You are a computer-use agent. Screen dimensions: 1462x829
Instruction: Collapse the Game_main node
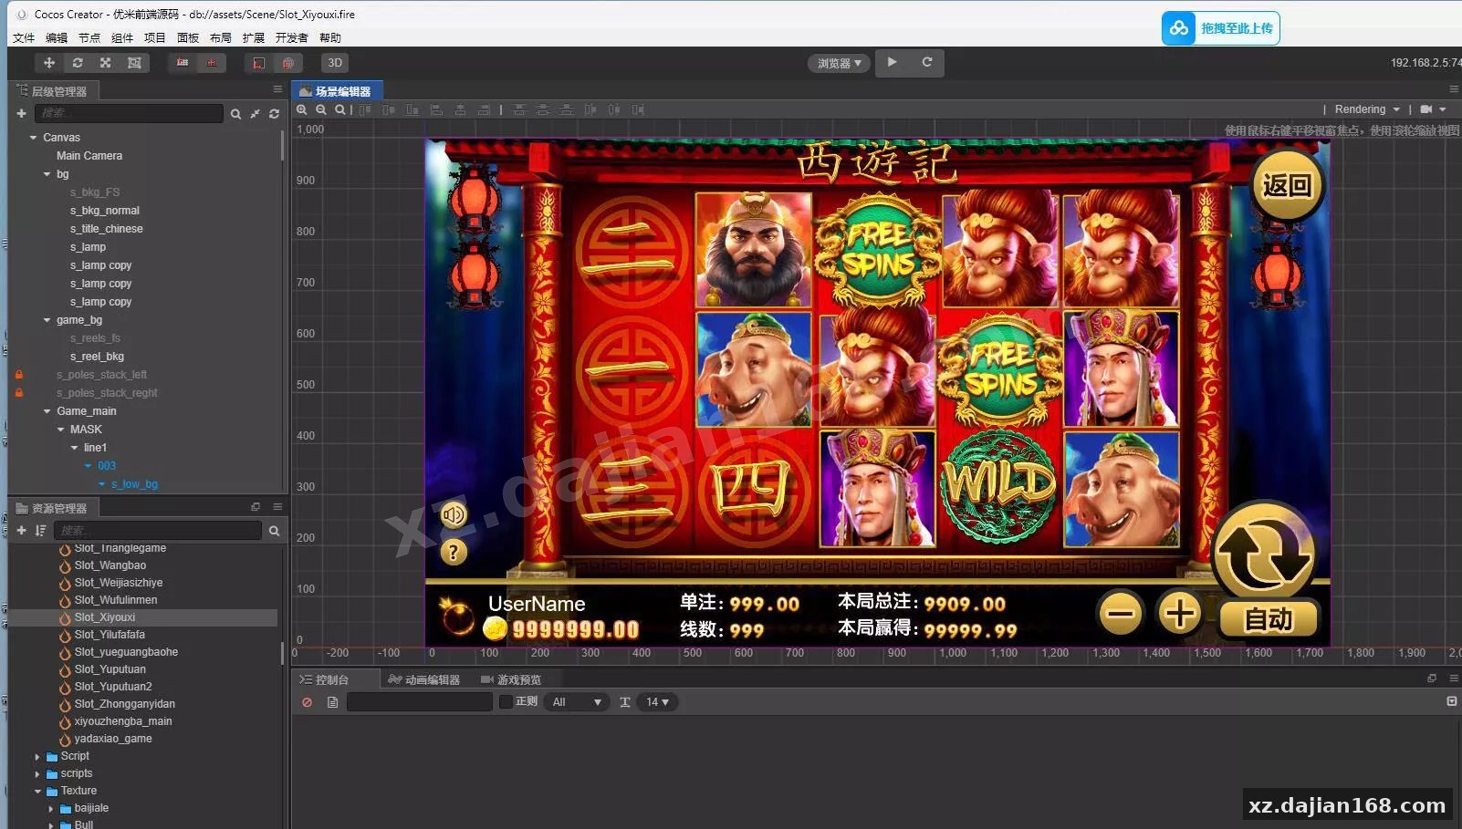(x=47, y=411)
